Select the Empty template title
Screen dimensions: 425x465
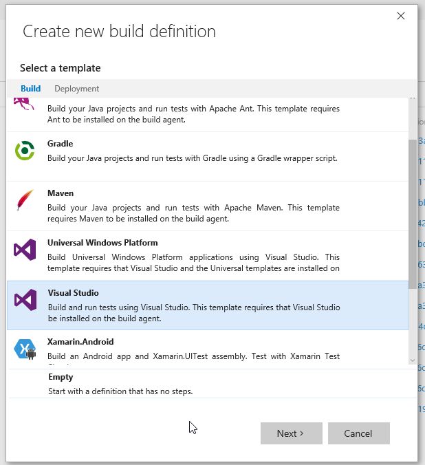pos(61,377)
